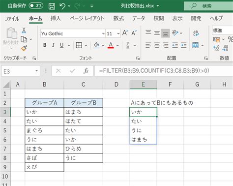Open the fill color dropdown
The image size is (233, 186).
pos(103,45)
